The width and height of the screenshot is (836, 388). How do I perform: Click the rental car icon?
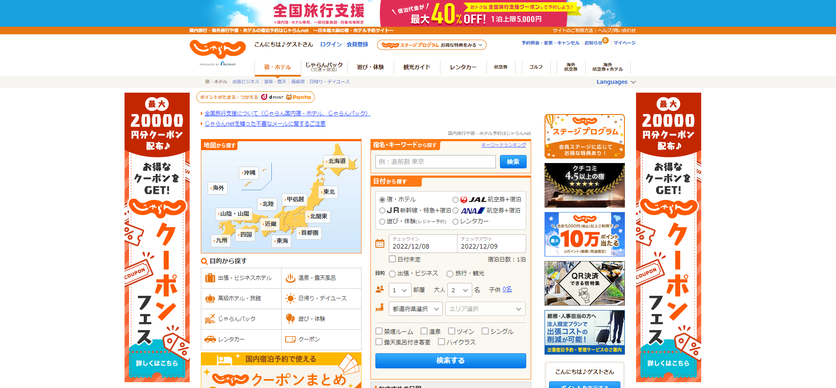(x=210, y=339)
